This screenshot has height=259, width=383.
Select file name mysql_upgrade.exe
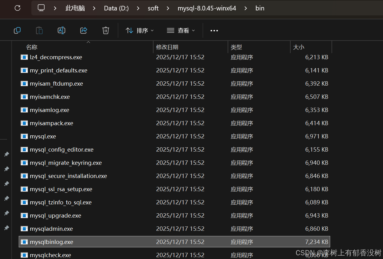(x=56, y=215)
